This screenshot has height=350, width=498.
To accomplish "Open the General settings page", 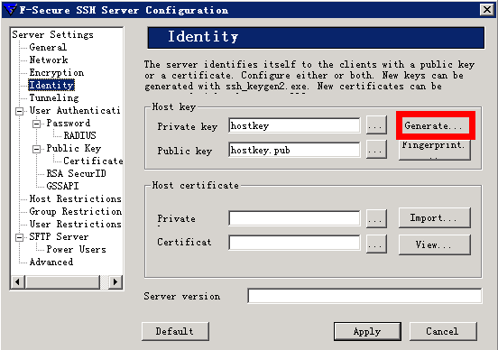I will tap(48, 47).
